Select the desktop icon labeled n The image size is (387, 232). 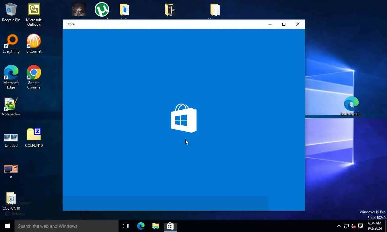11,171
